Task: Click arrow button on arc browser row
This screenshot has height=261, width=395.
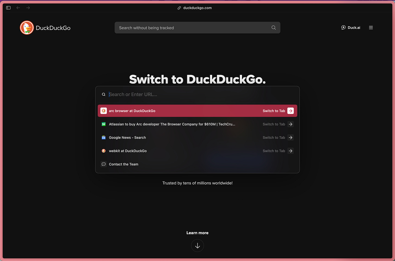Action: pyautogui.click(x=291, y=111)
